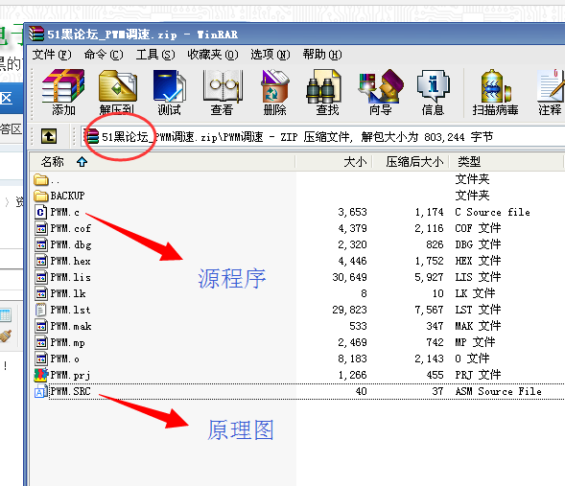
Task: Select the file name PWM.mp
Action: point(68,343)
